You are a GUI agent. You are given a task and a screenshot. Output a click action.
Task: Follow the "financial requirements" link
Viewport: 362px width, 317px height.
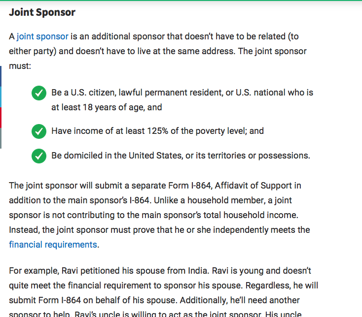(x=53, y=245)
